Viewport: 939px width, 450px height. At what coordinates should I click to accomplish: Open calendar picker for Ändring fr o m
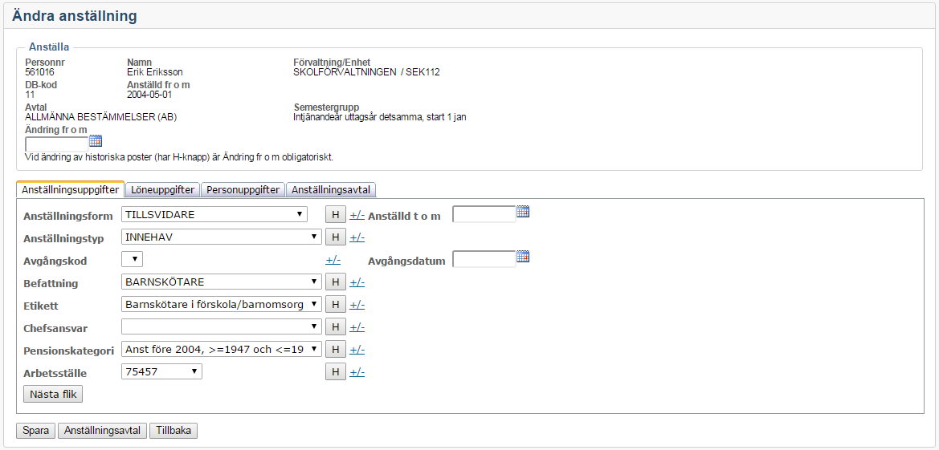pos(96,141)
